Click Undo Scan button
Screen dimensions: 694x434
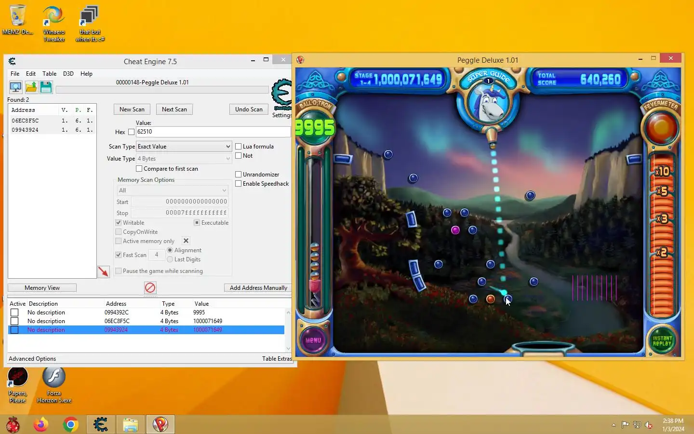tap(249, 109)
